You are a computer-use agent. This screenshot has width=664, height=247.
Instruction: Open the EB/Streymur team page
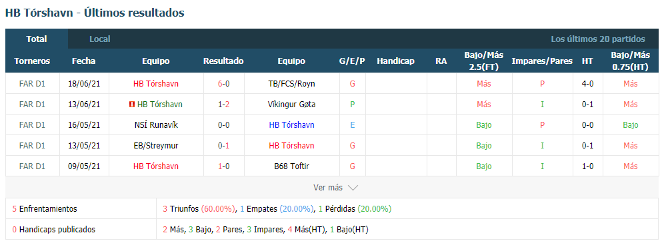pyautogui.click(x=156, y=146)
